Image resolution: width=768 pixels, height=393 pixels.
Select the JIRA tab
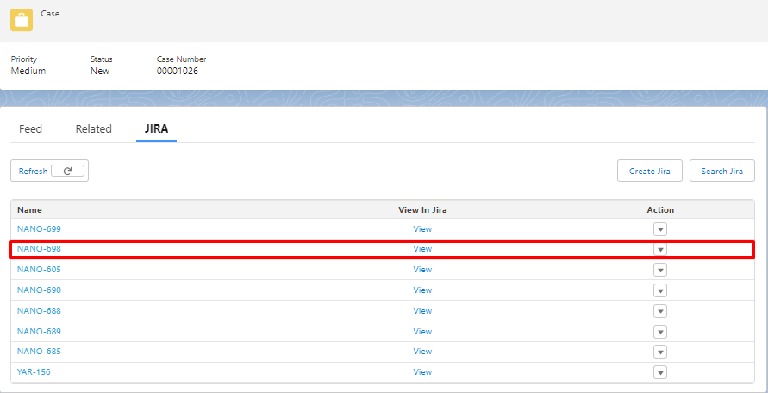click(156, 129)
